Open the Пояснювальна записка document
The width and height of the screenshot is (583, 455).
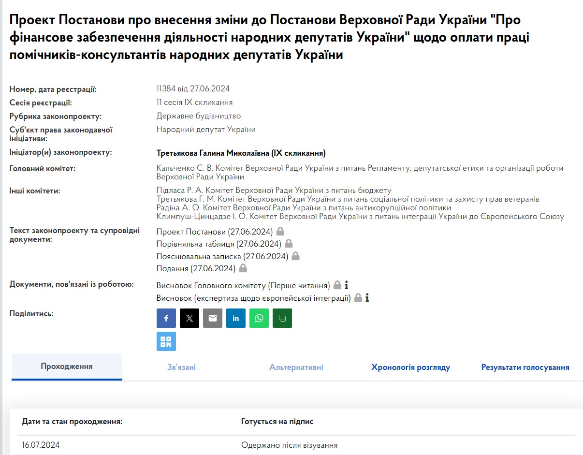coord(222,256)
